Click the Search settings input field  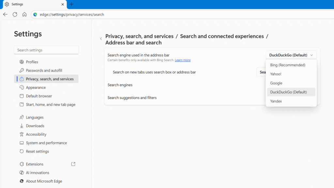46,50
